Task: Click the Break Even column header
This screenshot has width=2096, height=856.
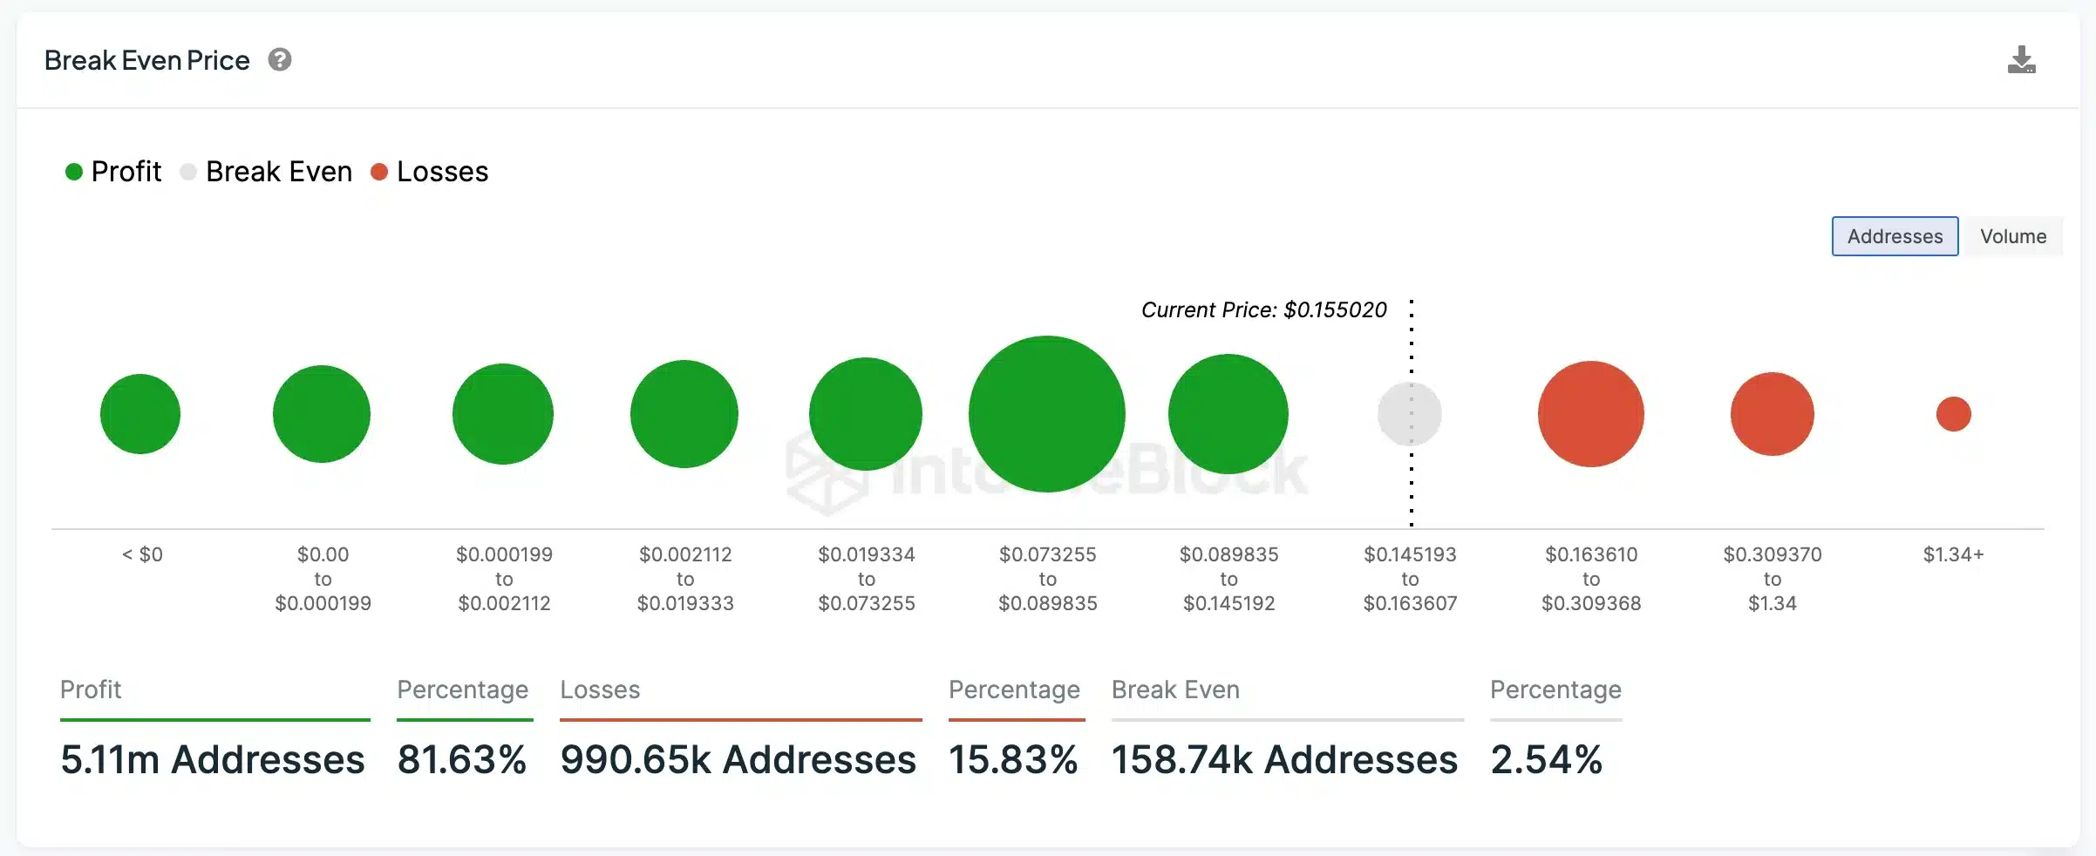Action: click(x=1175, y=690)
